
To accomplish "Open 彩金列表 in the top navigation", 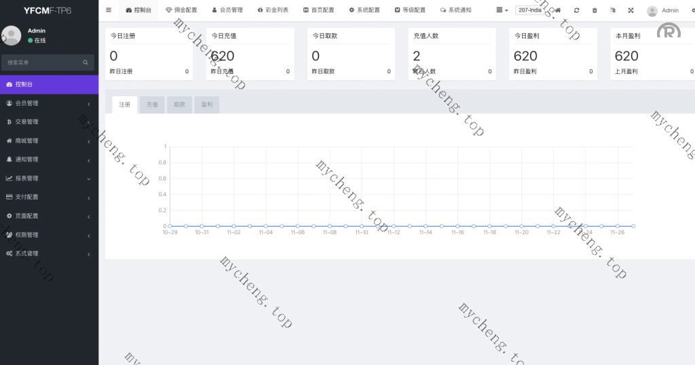I will point(273,11).
